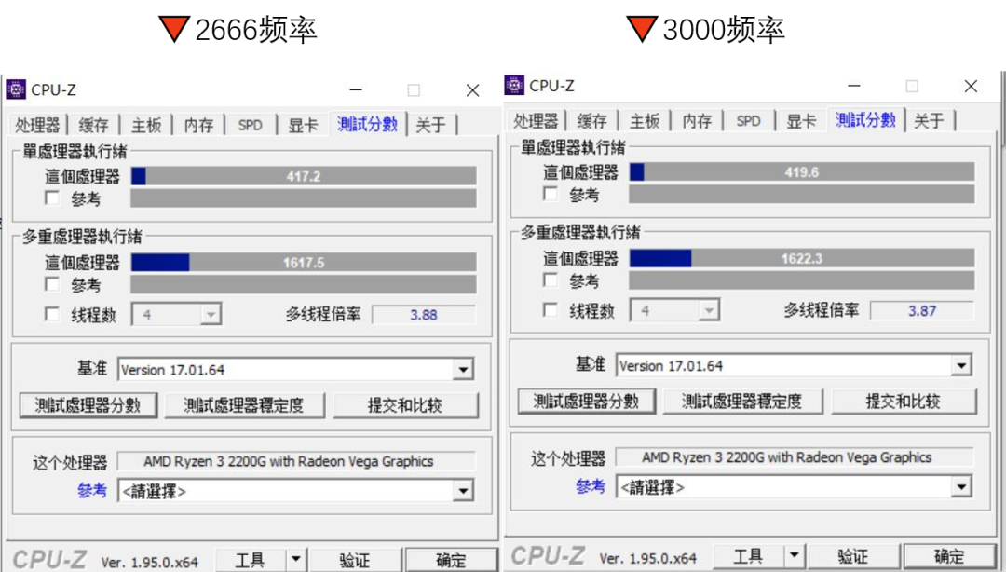Click 提交和比较 button in 2666 window
Viewport: 1006px width, 572px height.
tap(405, 405)
